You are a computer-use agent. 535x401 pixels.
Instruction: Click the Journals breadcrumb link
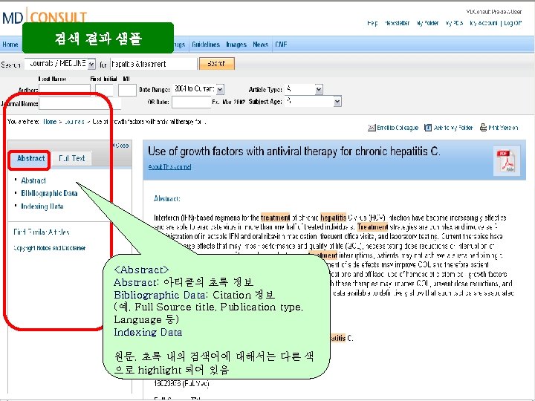click(74, 122)
